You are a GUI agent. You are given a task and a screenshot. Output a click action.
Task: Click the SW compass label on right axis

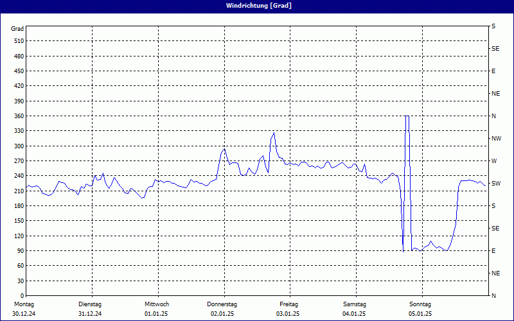495,184
